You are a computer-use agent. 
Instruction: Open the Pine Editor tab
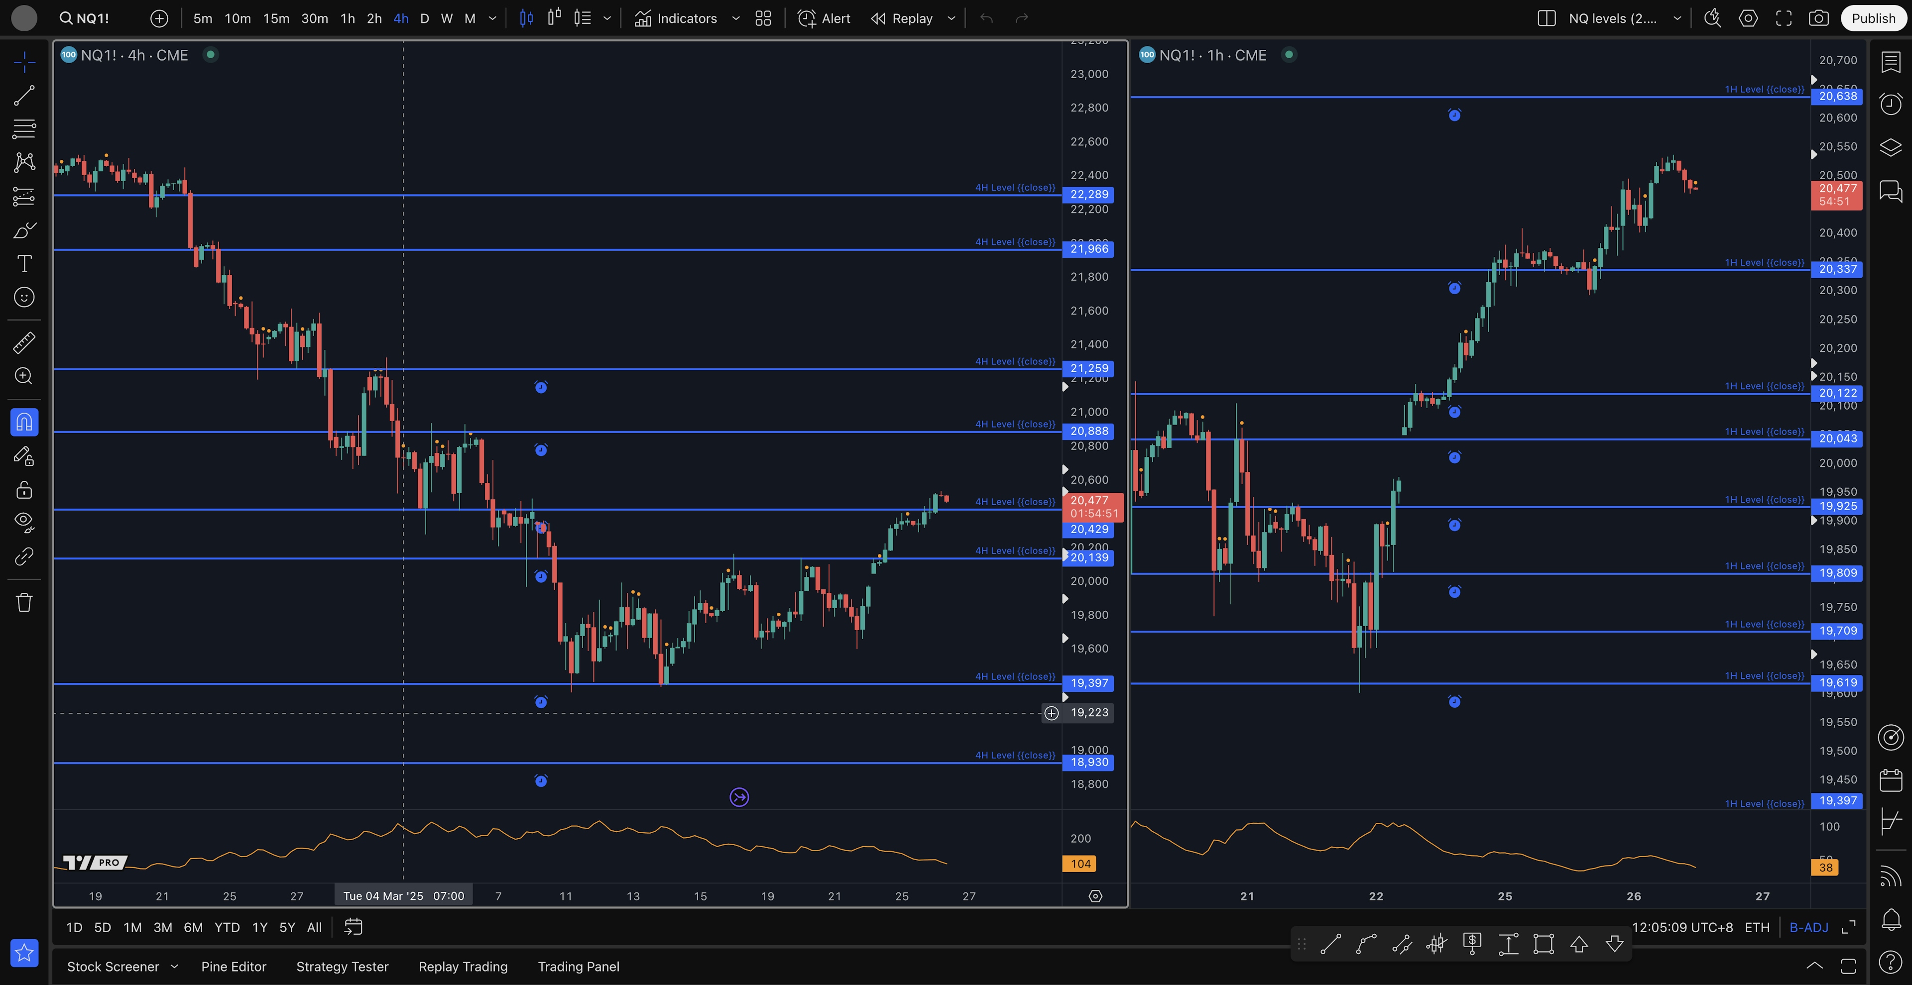[x=233, y=967]
